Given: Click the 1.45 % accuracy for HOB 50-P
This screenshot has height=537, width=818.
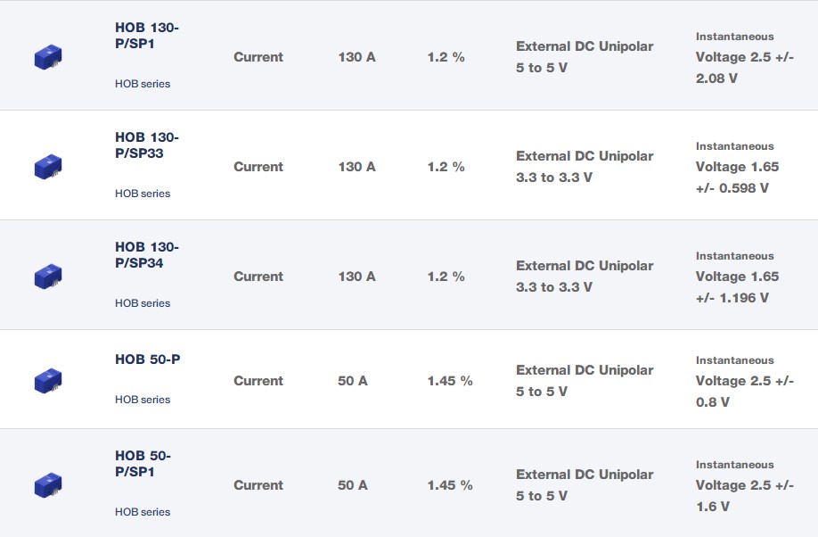Looking at the screenshot, I should pyautogui.click(x=450, y=381).
